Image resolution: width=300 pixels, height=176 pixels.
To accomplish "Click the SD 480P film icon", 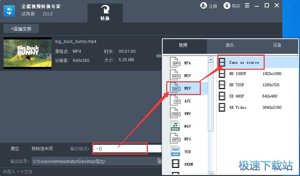I will 222,96.
